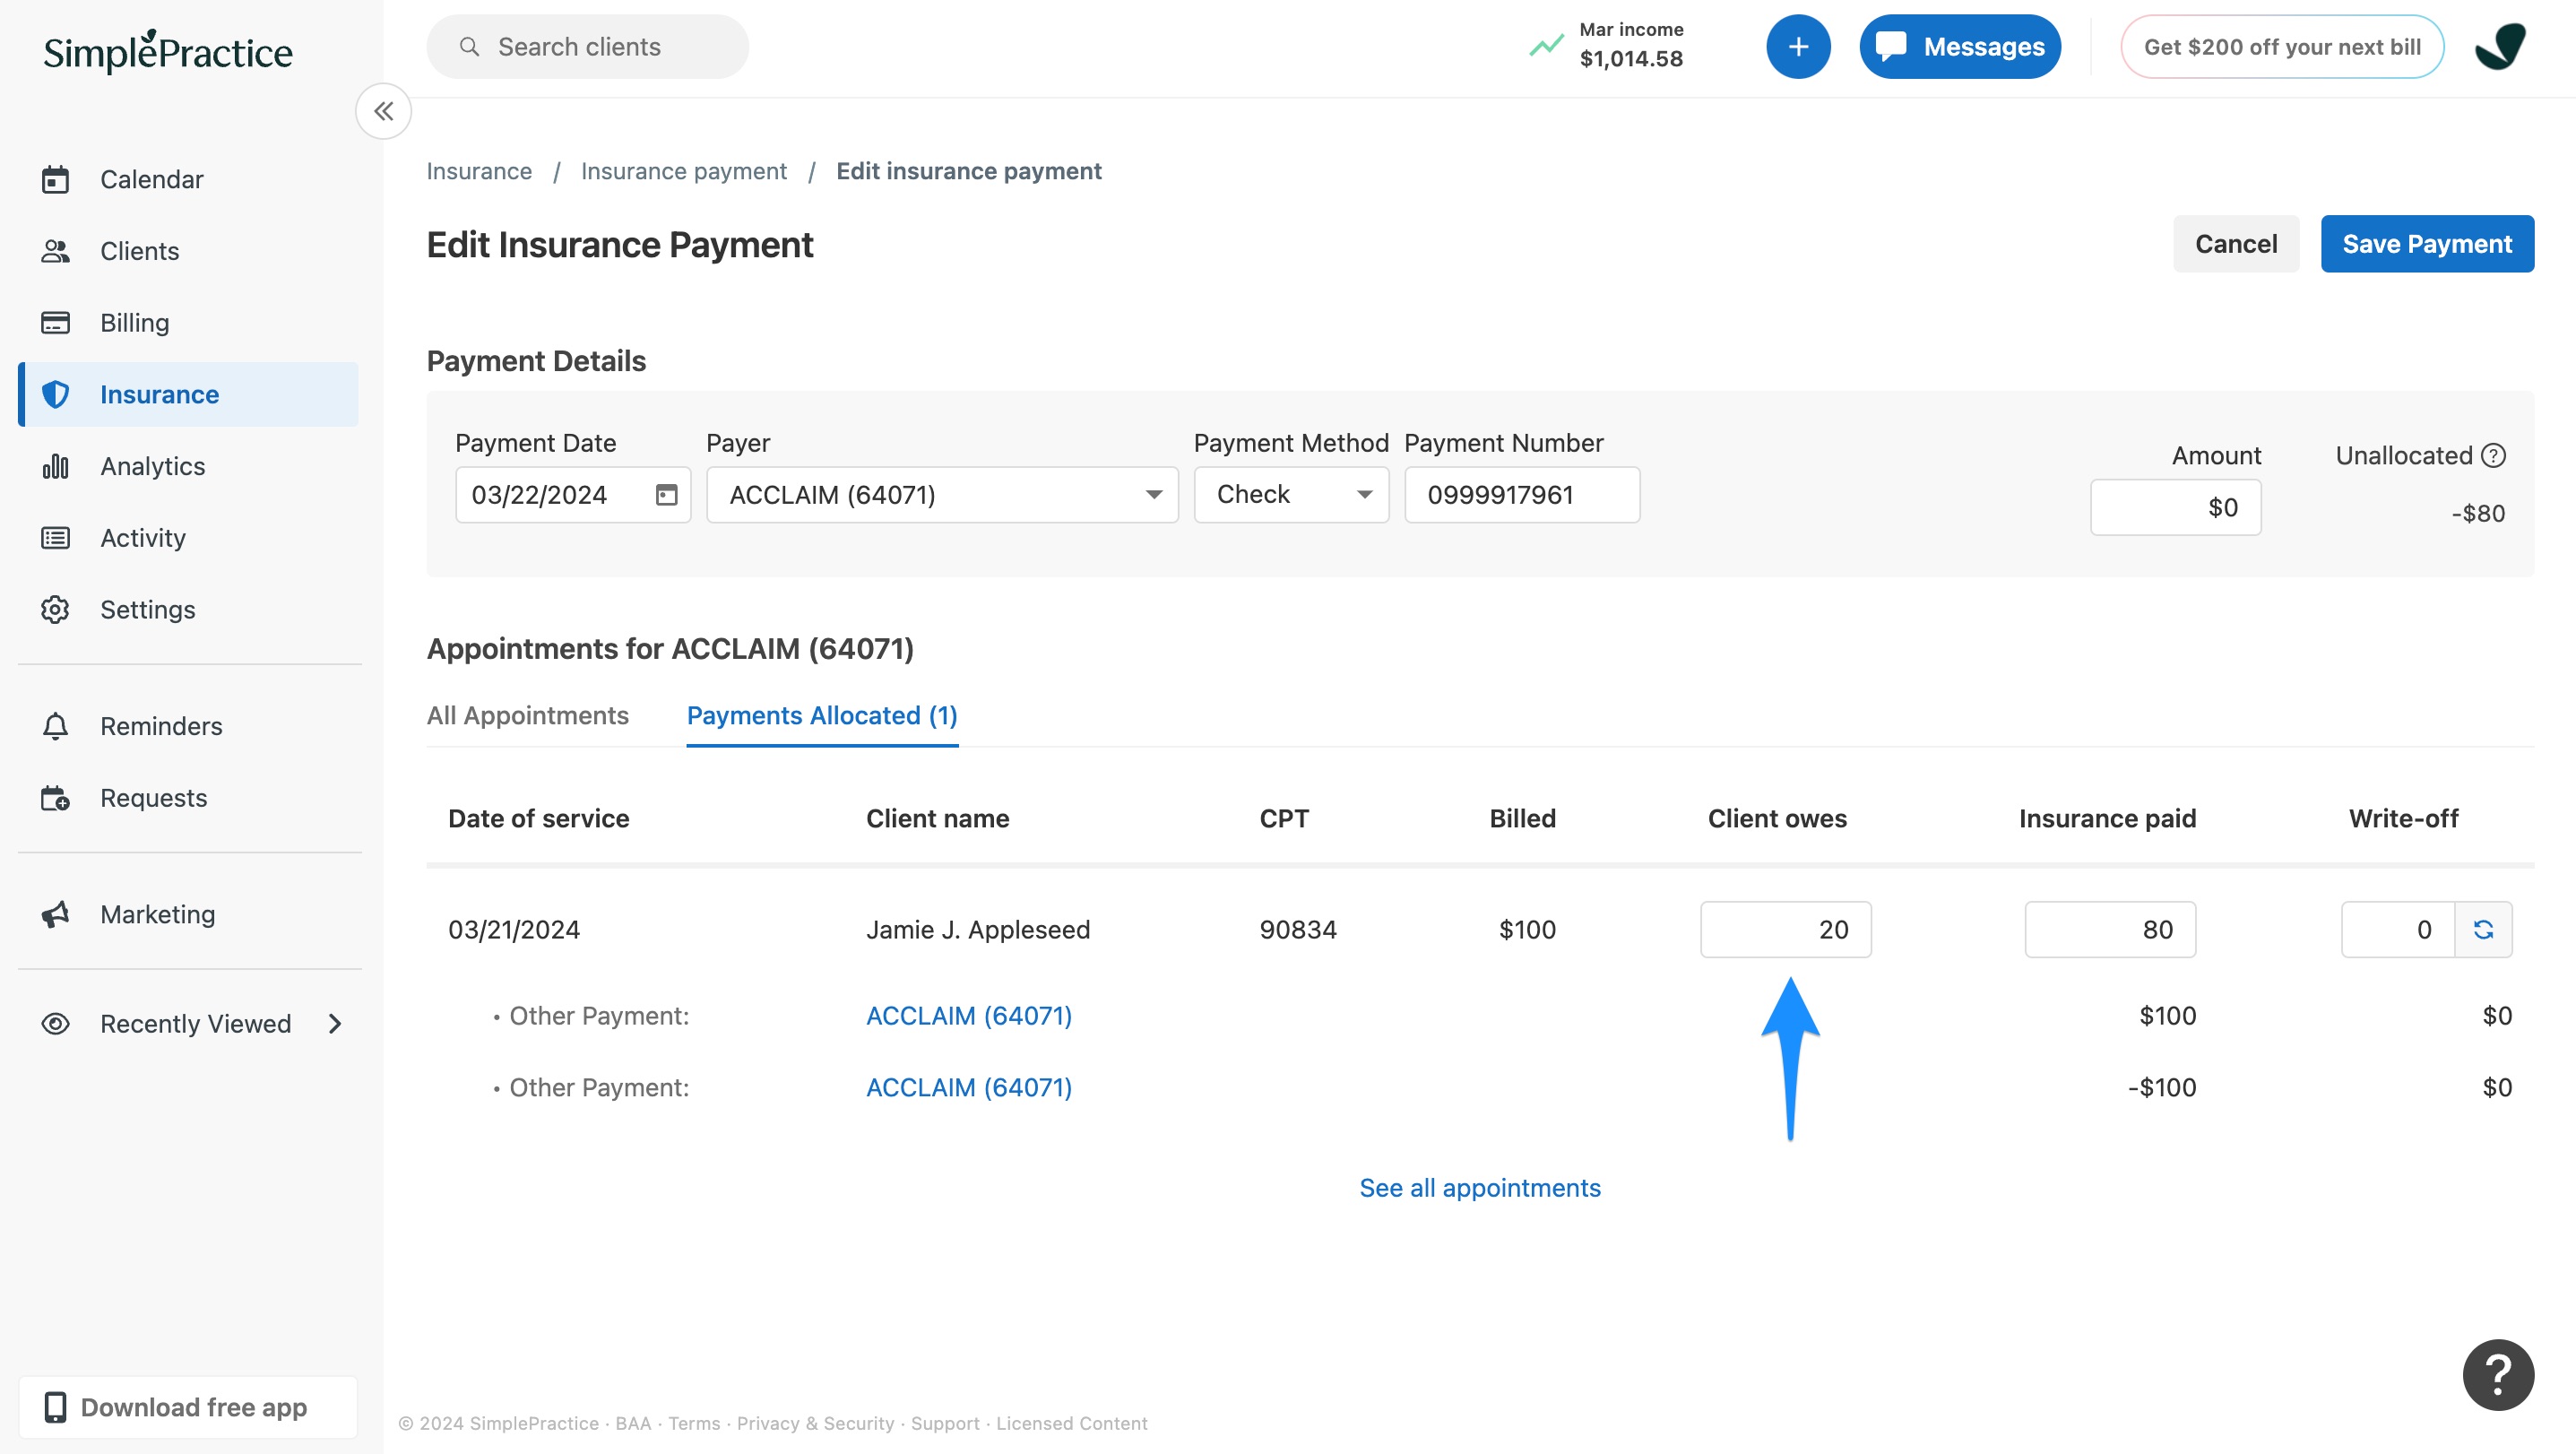Click the Clients people icon
The width and height of the screenshot is (2576, 1454).
point(55,251)
